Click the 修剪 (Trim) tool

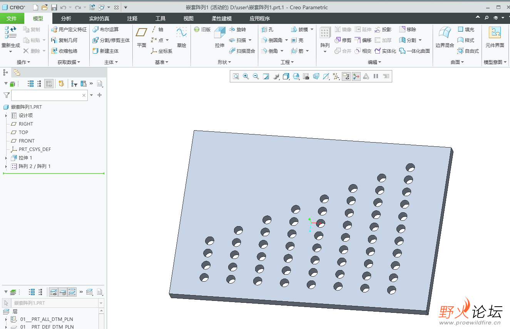[343, 40]
